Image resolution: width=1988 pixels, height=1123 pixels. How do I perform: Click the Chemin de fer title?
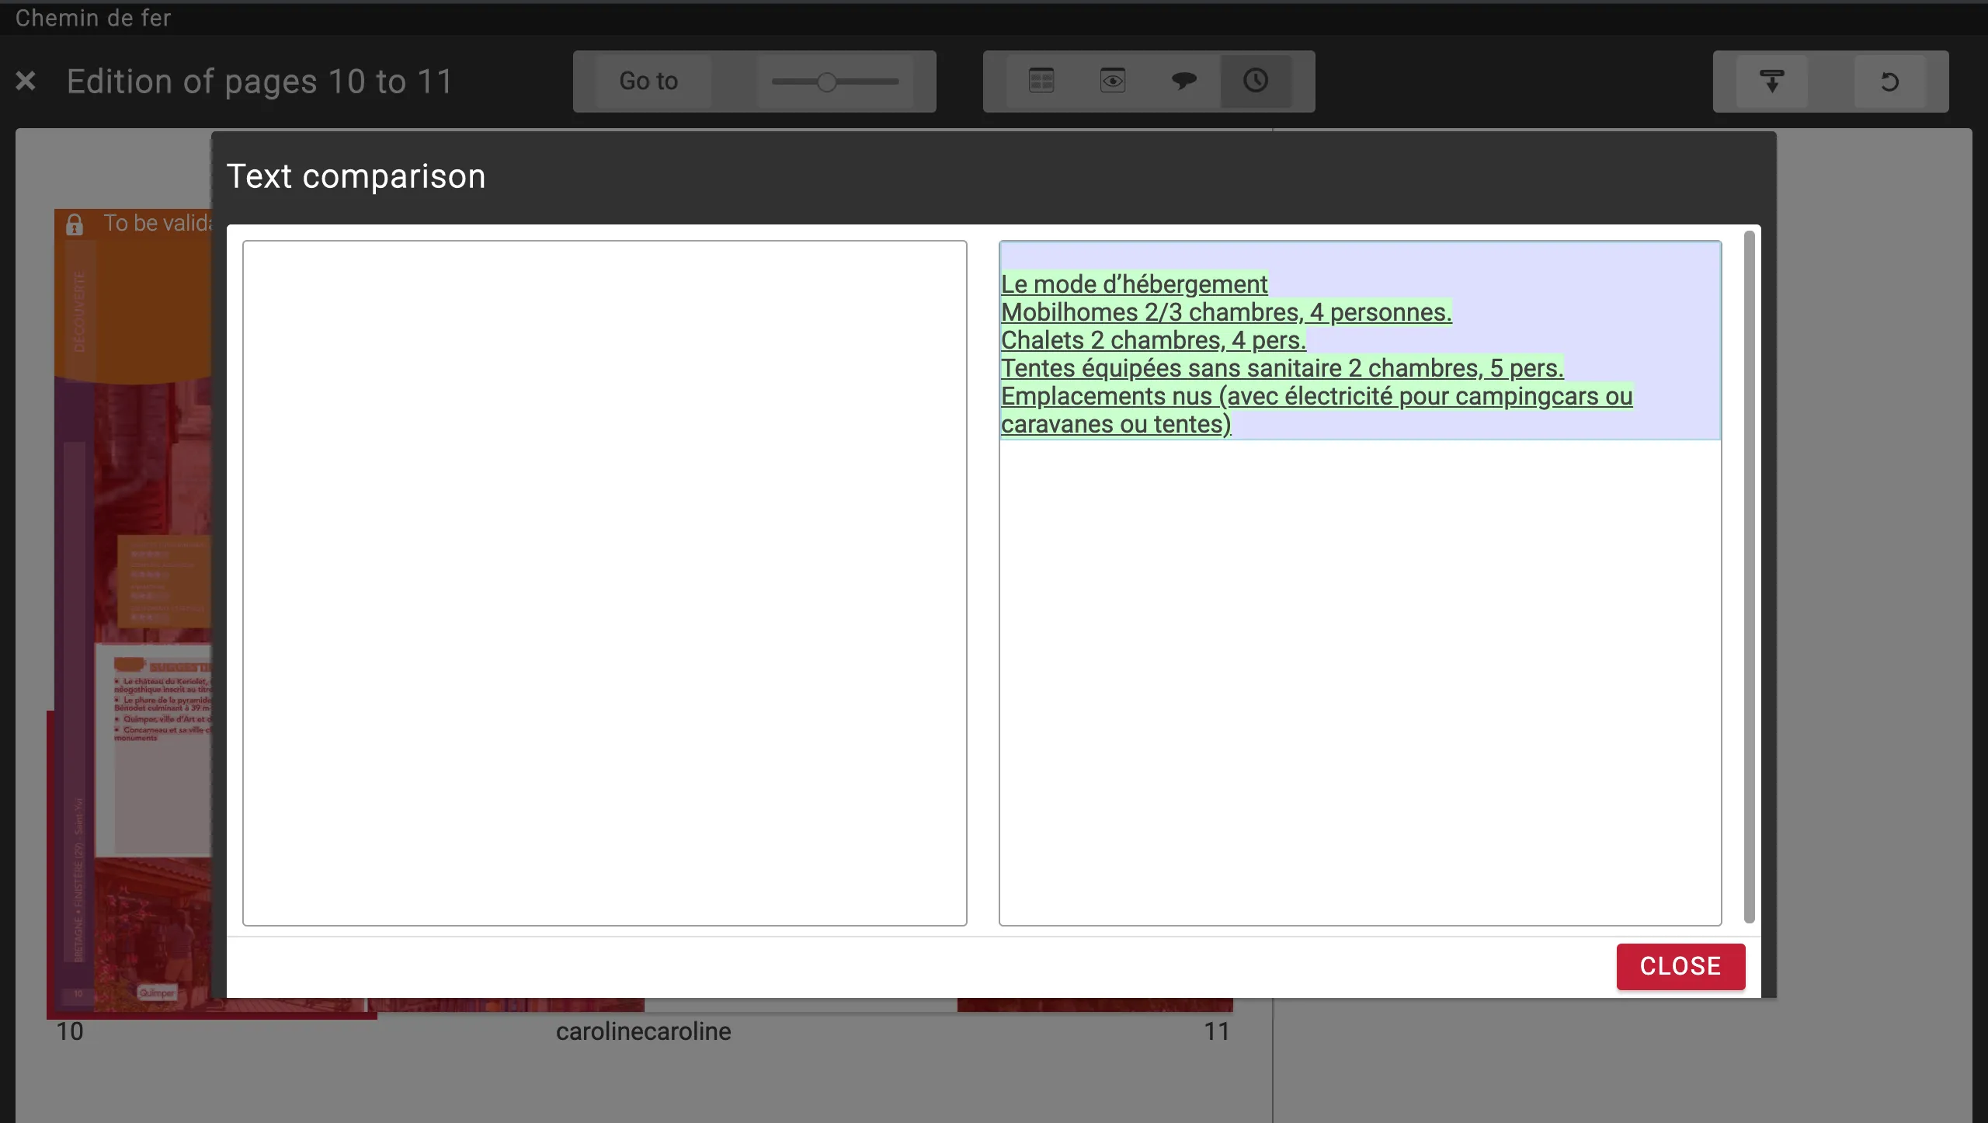coord(93,17)
